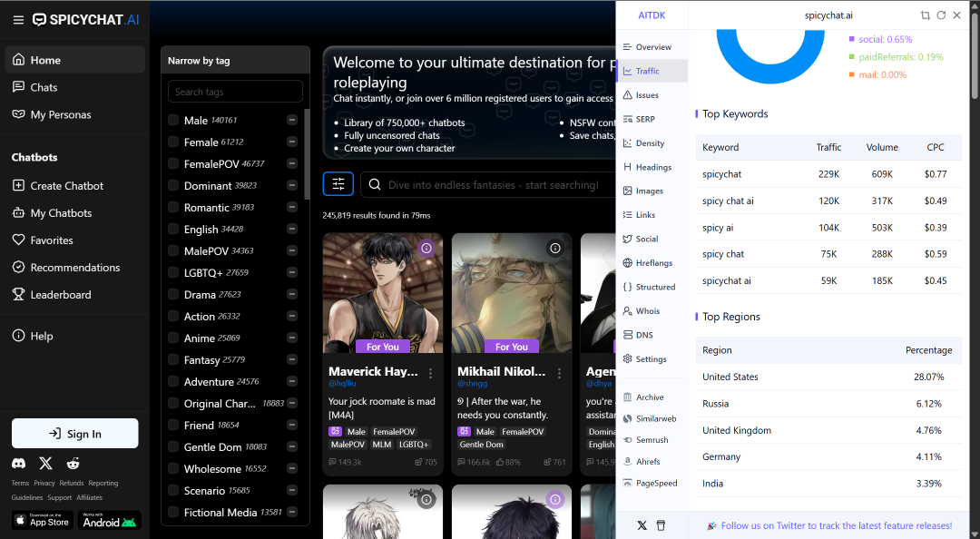
Task: Click info icon on Mikhail Nikol card
Action: (555, 249)
